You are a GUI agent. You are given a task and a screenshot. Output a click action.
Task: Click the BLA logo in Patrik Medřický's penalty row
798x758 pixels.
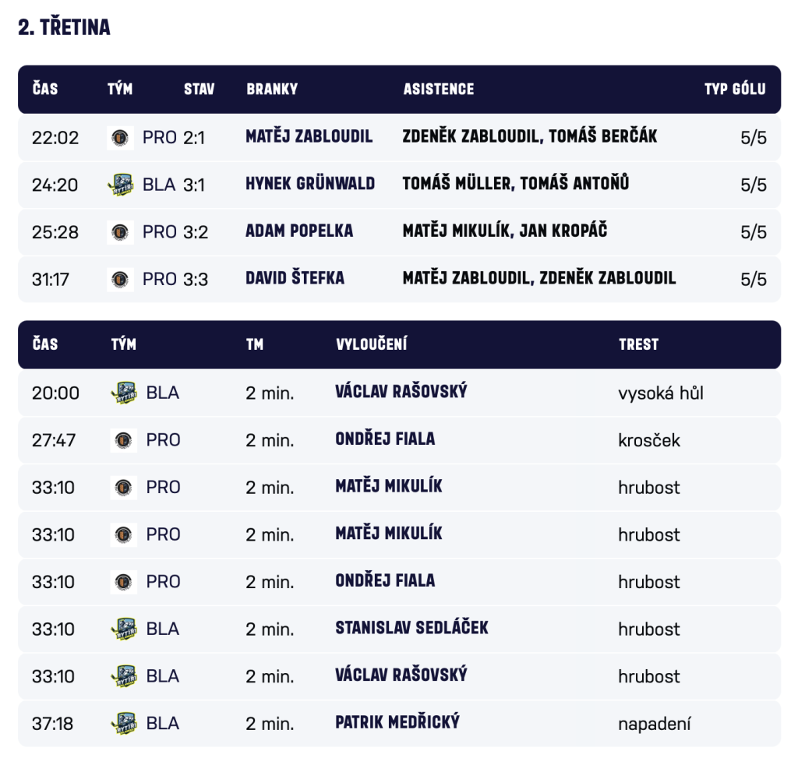click(x=123, y=723)
